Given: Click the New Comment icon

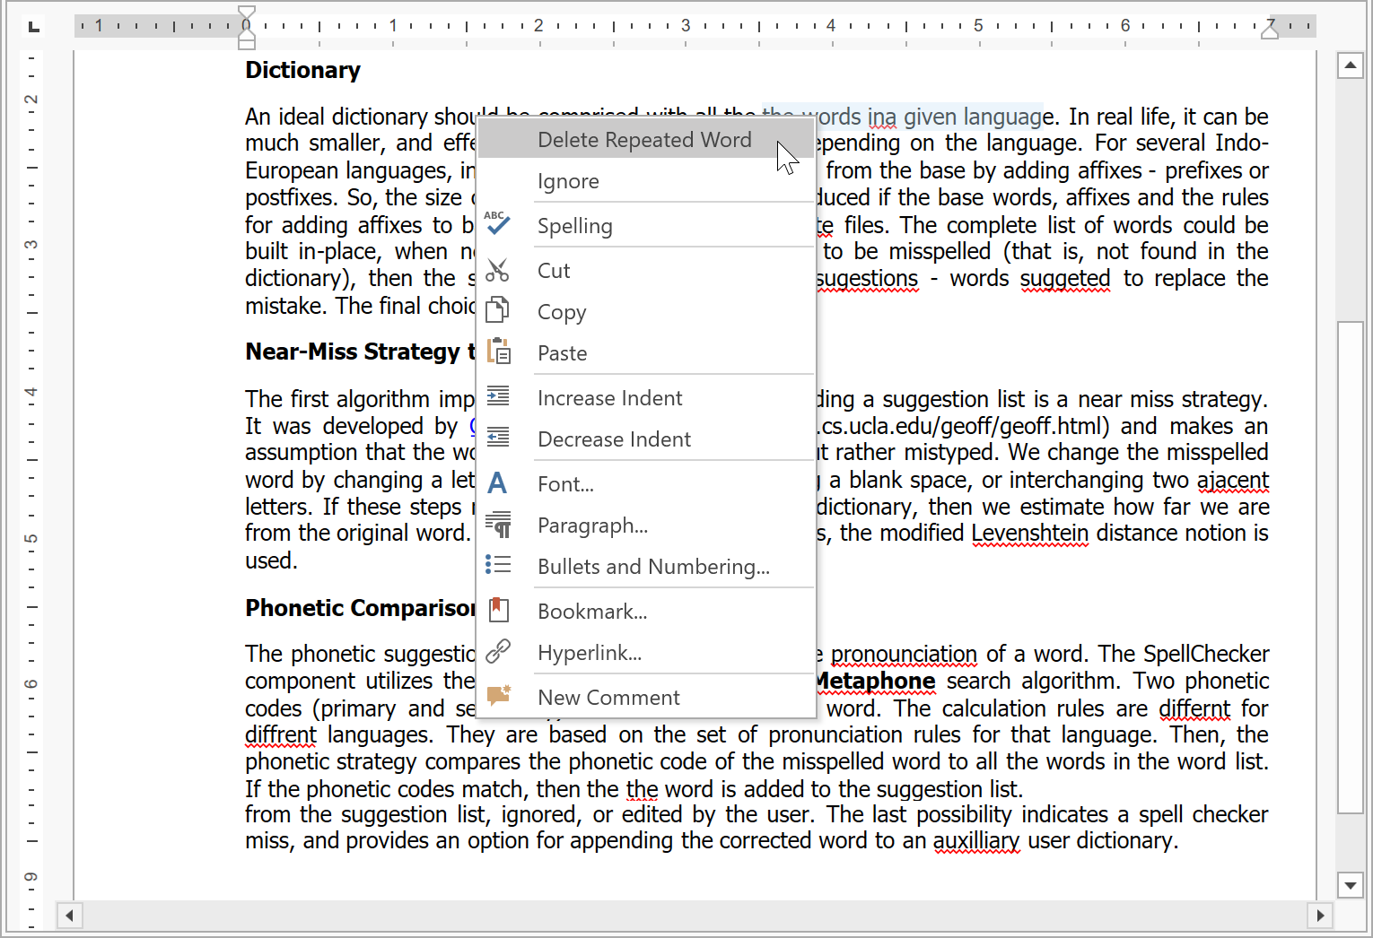Looking at the screenshot, I should click(497, 696).
